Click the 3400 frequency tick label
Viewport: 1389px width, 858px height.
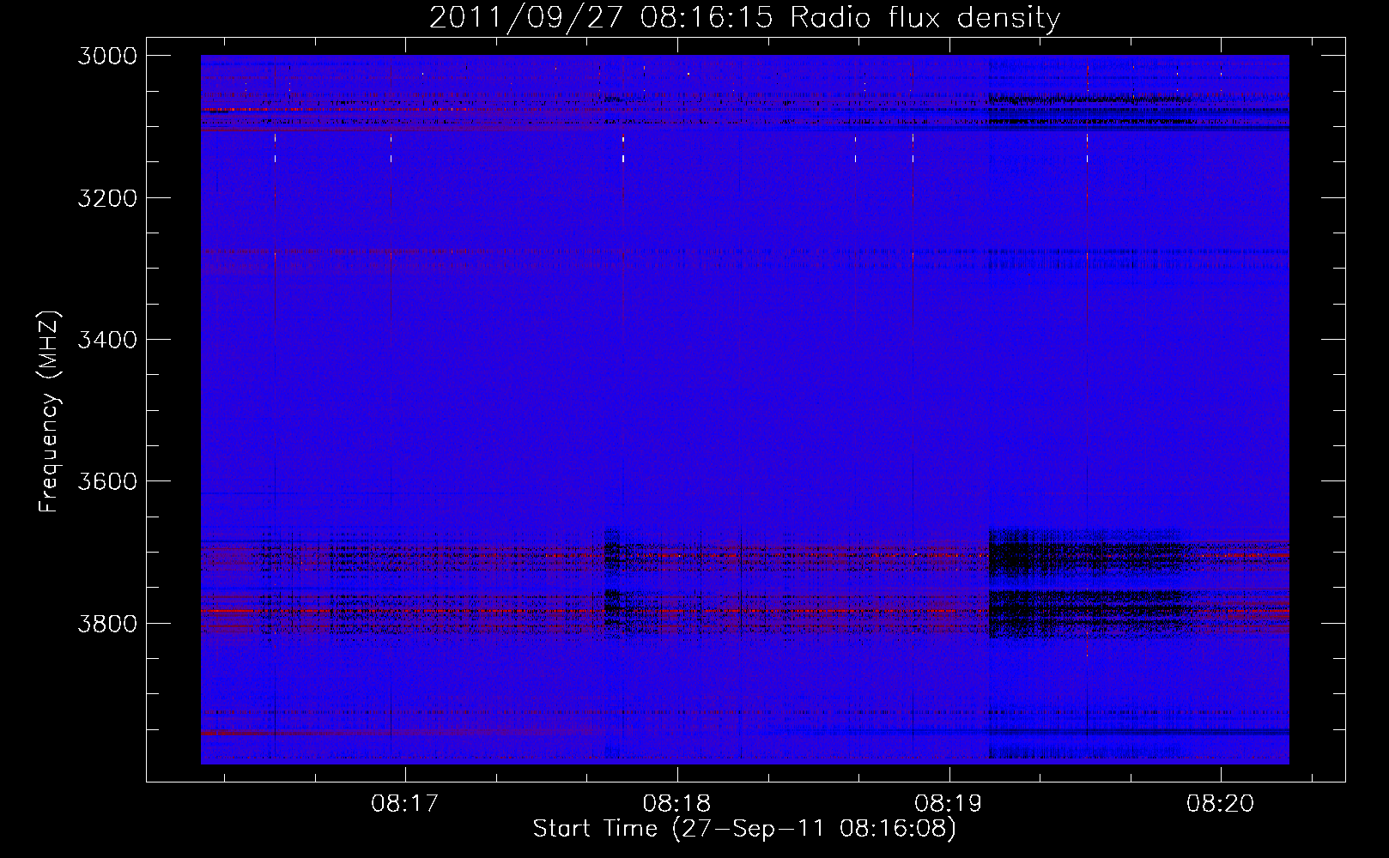coord(107,340)
